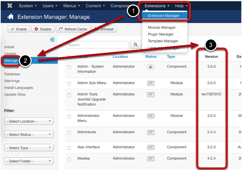Screen dimensions: 242x171
Task: Click in the Search input field
Action: point(97,45)
